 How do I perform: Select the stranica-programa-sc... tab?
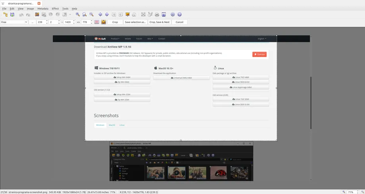point(21,4)
